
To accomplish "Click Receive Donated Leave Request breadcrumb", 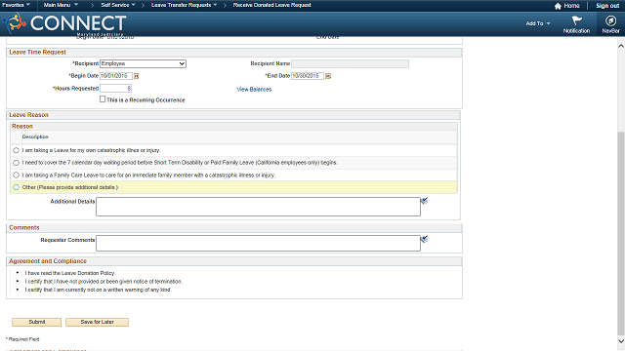I will click(x=271, y=5).
